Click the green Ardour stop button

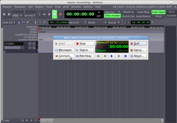coord(55,14)
